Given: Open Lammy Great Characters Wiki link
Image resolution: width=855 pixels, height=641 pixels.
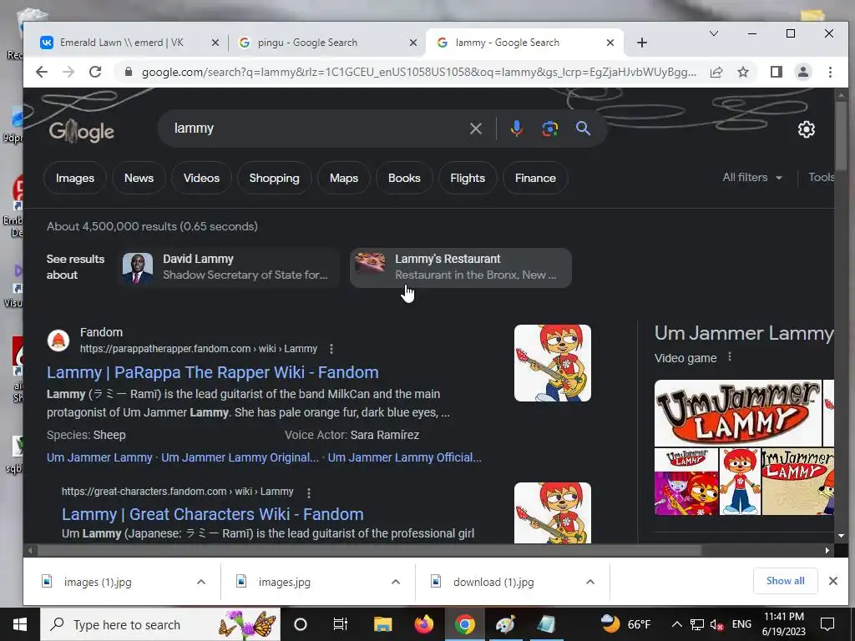Looking at the screenshot, I should click(x=213, y=514).
